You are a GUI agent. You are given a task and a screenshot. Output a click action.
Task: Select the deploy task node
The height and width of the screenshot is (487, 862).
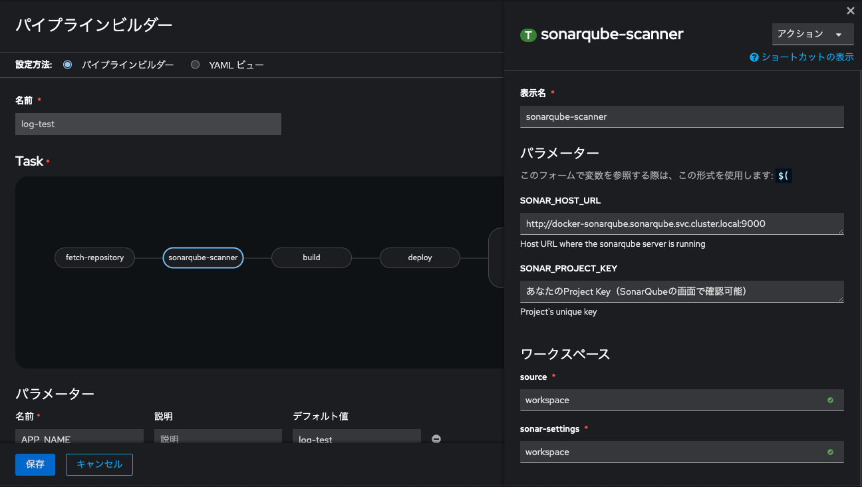click(x=420, y=257)
